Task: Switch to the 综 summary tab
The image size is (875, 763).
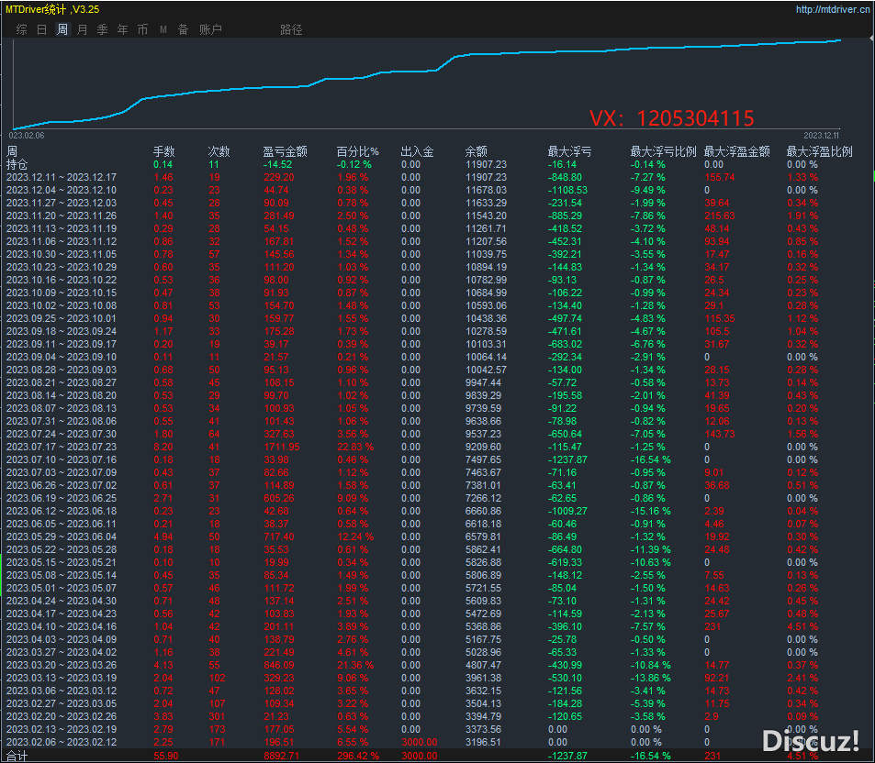Action: pyautogui.click(x=22, y=29)
